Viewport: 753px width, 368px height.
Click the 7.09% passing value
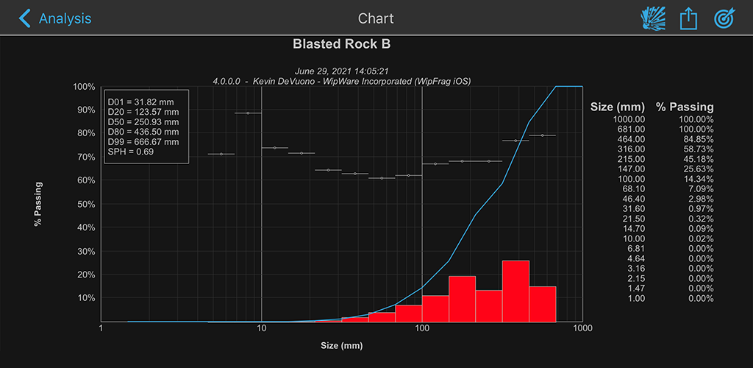click(x=702, y=189)
